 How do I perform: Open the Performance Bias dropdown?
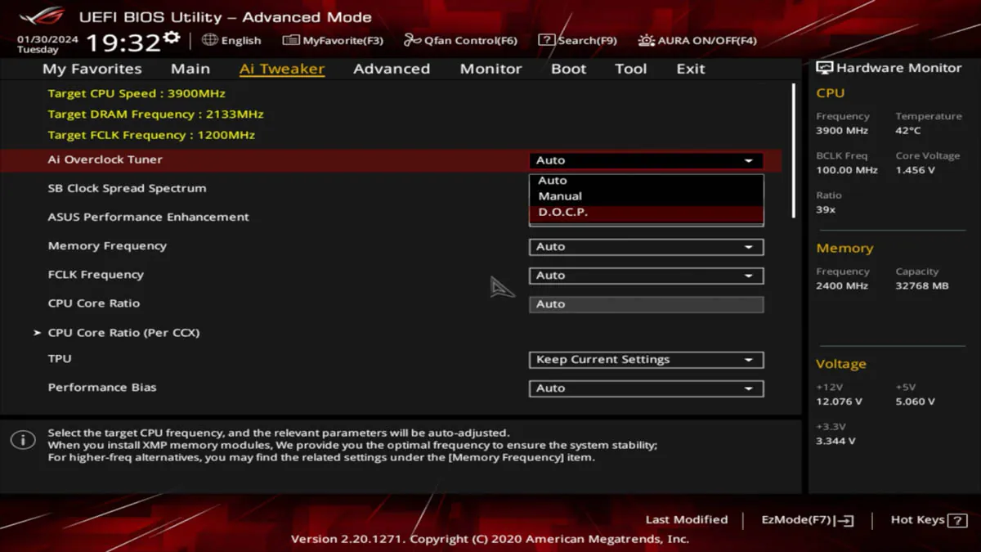[646, 388]
